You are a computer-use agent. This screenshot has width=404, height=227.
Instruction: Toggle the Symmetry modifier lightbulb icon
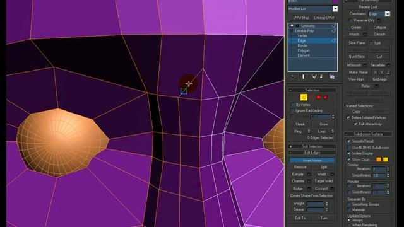pos(292,26)
